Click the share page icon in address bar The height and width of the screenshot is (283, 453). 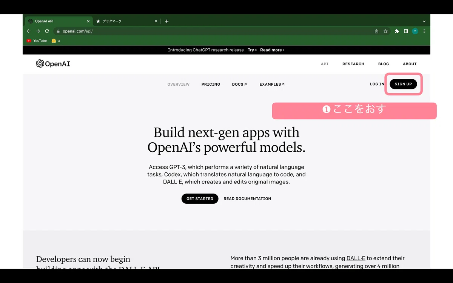coord(376,31)
